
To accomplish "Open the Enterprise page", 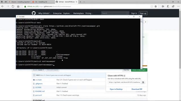I will pos(57,13).
